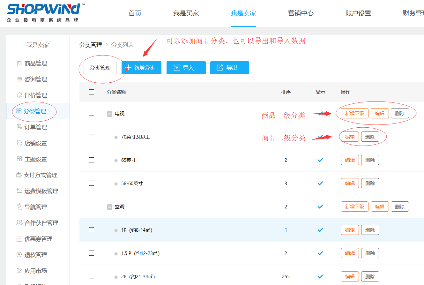
Task: Click the 主题设置 sidebar icon
Action: [19, 159]
